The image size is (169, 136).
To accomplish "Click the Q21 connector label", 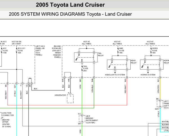I will click(x=15, y=86).
